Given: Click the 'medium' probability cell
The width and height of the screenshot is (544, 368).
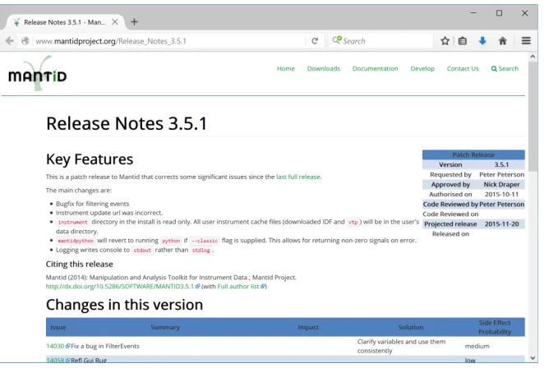Looking at the screenshot, I should tap(477, 346).
